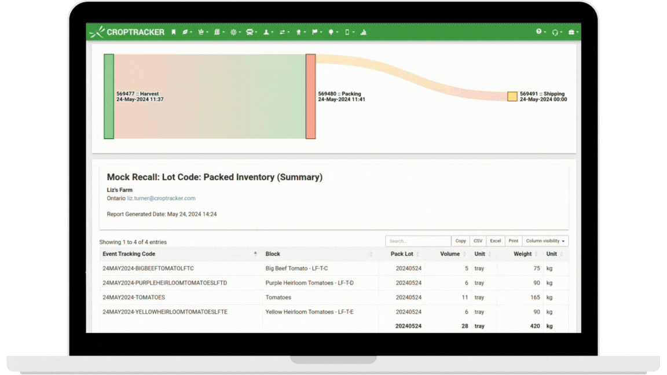Export table as CSV
Screen dimensions: 667x375
[478, 241]
